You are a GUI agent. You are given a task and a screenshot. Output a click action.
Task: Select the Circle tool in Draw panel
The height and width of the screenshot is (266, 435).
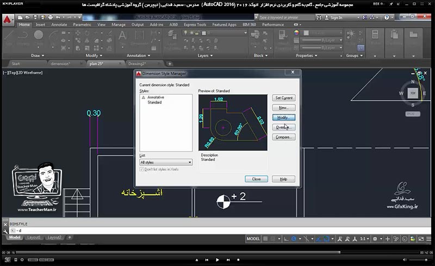pos(39,35)
